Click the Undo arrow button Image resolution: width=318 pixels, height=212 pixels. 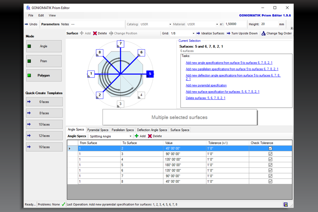pyautogui.click(x=31, y=24)
